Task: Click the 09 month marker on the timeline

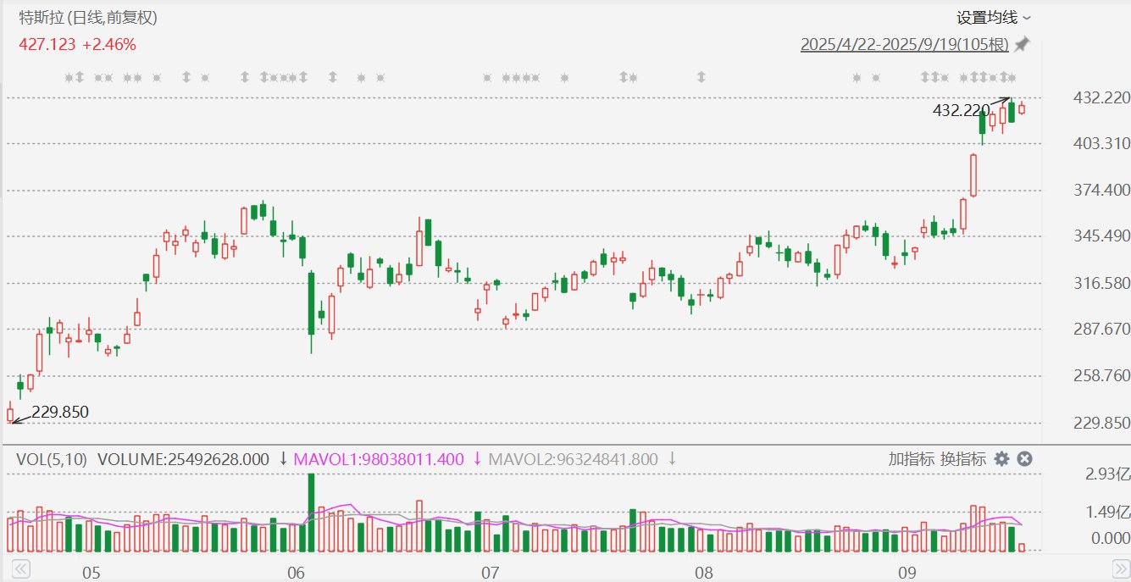Action: tap(907, 573)
